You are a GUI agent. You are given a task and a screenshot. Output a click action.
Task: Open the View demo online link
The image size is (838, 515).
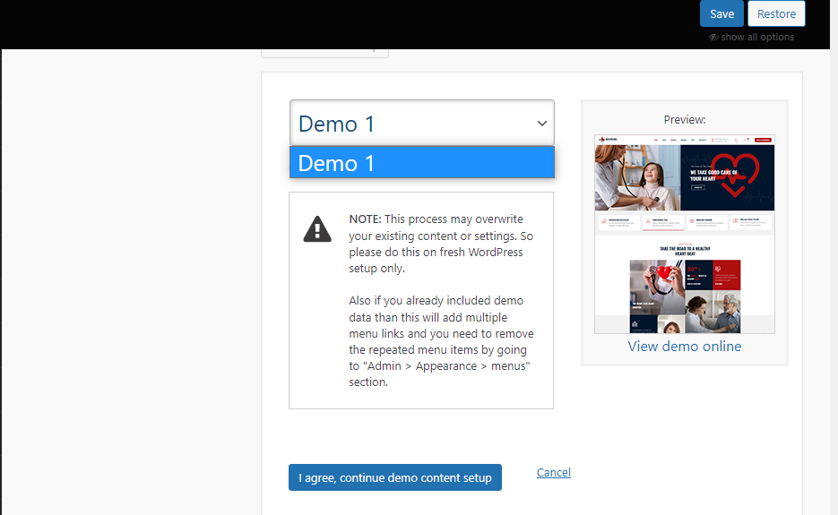click(x=685, y=347)
